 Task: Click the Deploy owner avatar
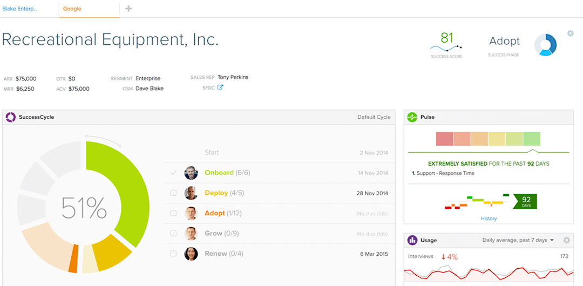click(x=191, y=193)
